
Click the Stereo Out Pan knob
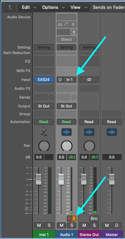tap(89, 146)
